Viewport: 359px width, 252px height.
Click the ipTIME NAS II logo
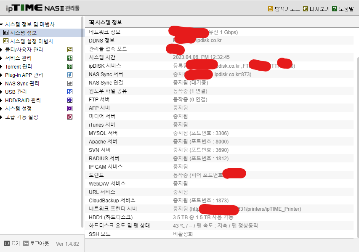(x=43, y=8)
